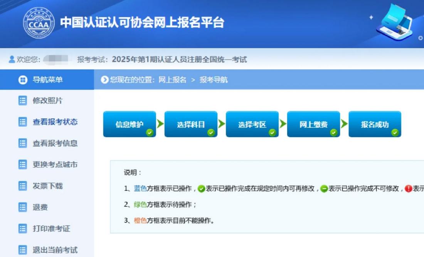Image resolution: width=424 pixels, height=257 pixels.
Task: Click the list icon beside 更换考点城市
Action: click(22, 165)
